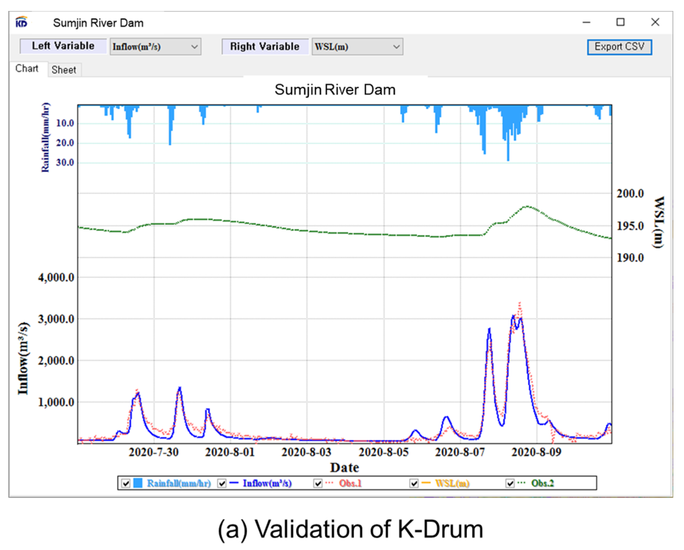Image resolution: width=684 pixels, height=550 pixels.
Task: Uncheck the Rainfall(mm/hr) series checkbox
Action: pos(126,483)
